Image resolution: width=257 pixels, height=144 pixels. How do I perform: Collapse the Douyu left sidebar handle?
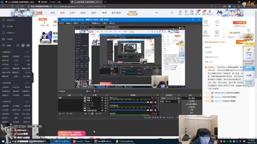coord(32,78)
